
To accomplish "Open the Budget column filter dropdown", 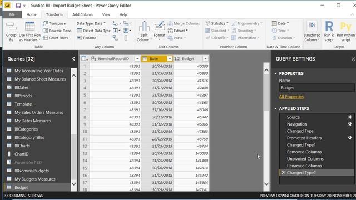I will tap(205, 59).
